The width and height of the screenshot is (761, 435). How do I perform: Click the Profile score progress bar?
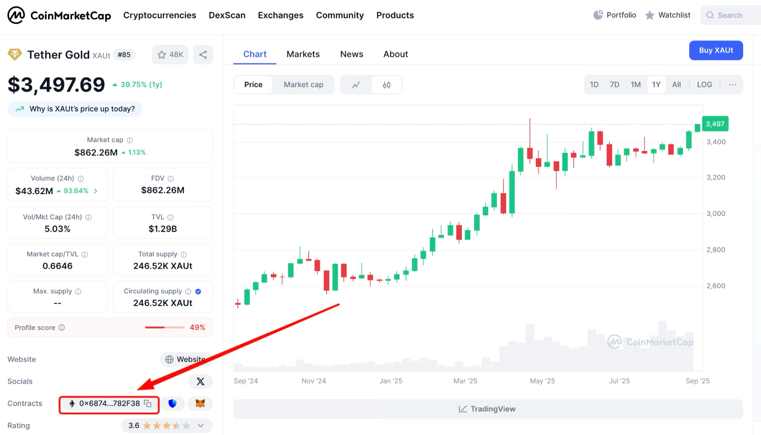pos(164,327)
